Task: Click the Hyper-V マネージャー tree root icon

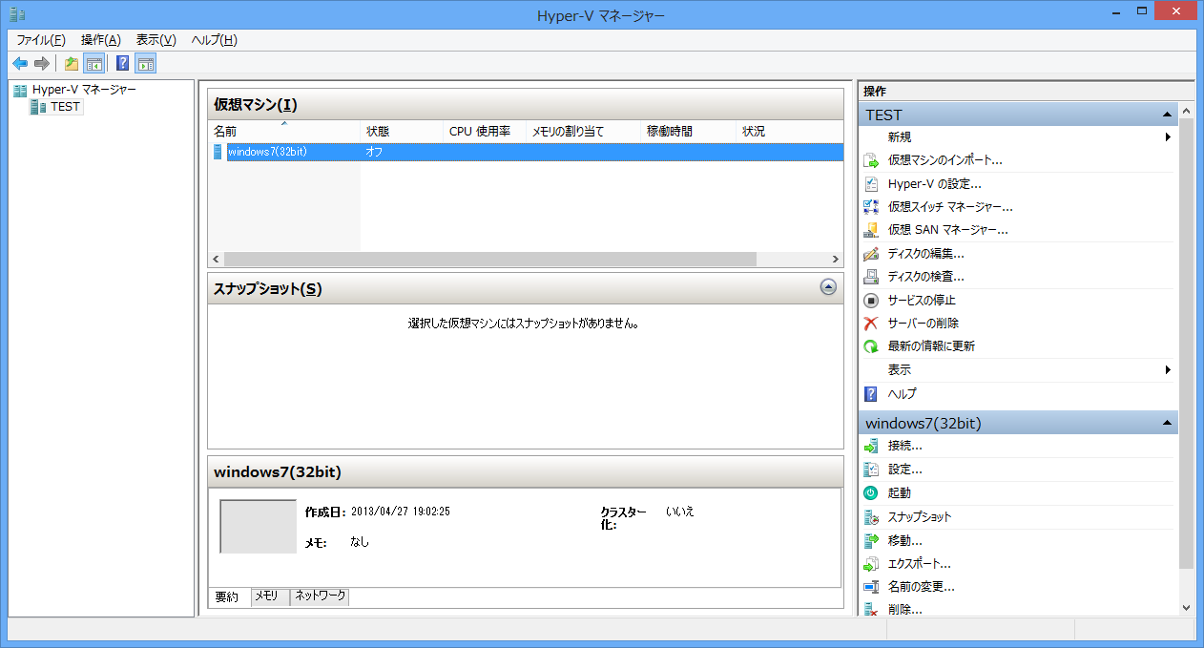Action: click(x=20, y=90)
